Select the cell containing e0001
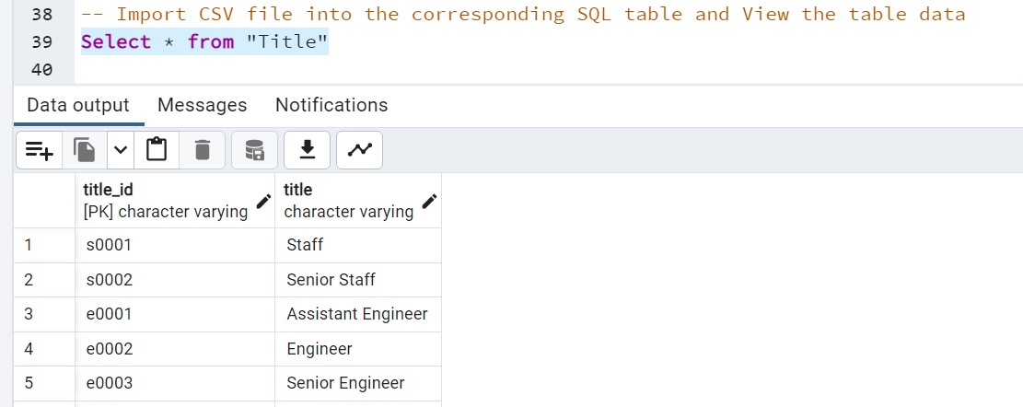The image size is (1023, 407). tap(175, 314)
